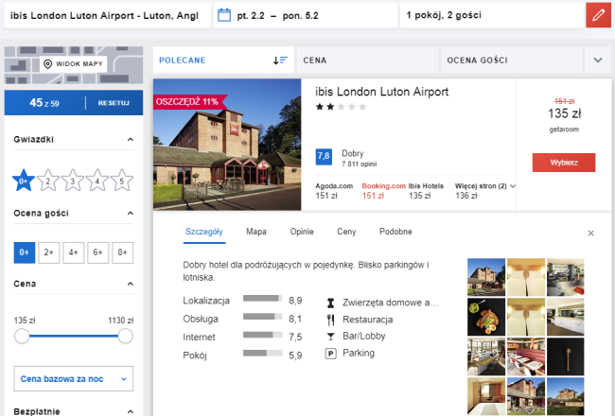
Task: Click the 1 pokój, 2 gości field
Action: click(493, 15)
